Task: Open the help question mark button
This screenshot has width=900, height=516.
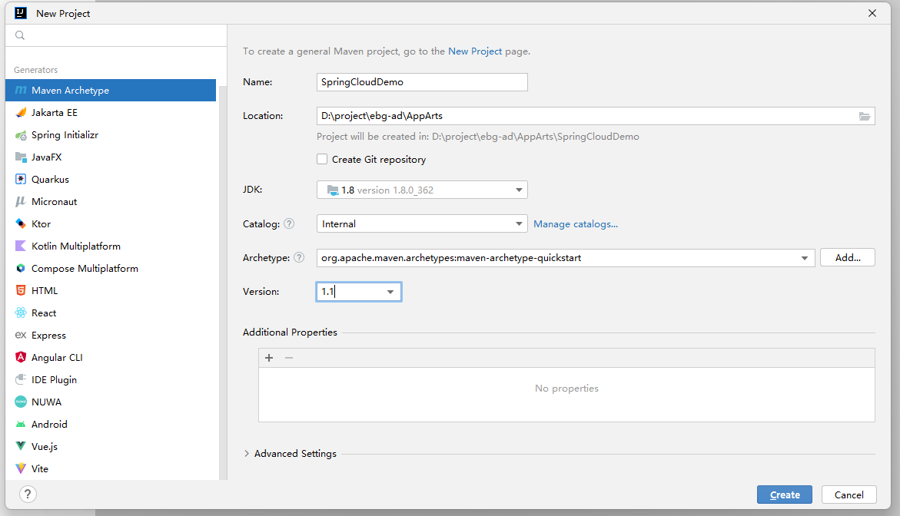Action: click(x=28, y=495)
